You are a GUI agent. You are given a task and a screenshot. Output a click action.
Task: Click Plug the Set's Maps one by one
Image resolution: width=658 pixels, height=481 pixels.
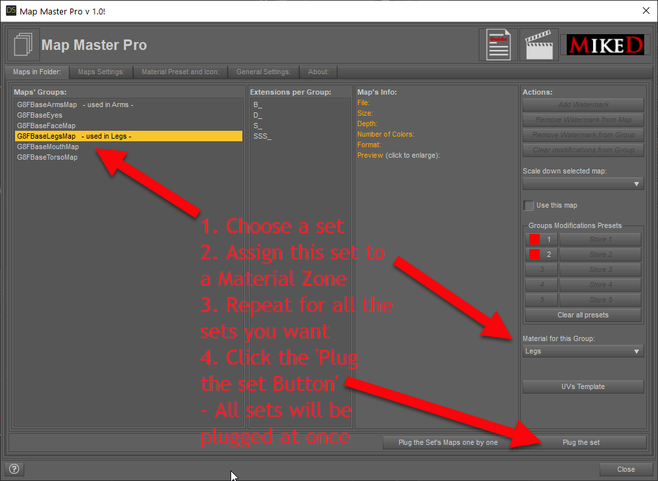point(448,442)
